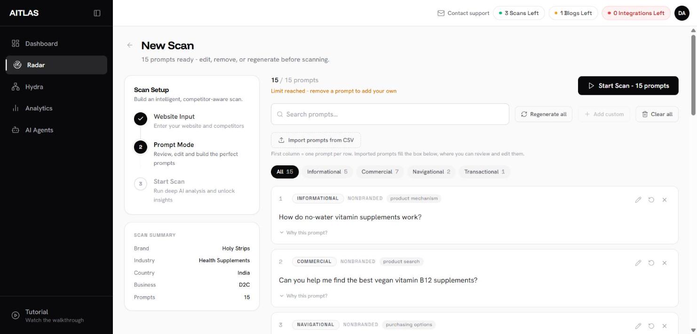The image size is (697, 334).
Task: Go to Website Input step
Action: tap(192, 121)
